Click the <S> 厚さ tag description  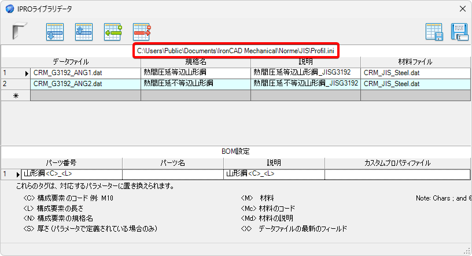pyautogui.click(x=90, y=229)
